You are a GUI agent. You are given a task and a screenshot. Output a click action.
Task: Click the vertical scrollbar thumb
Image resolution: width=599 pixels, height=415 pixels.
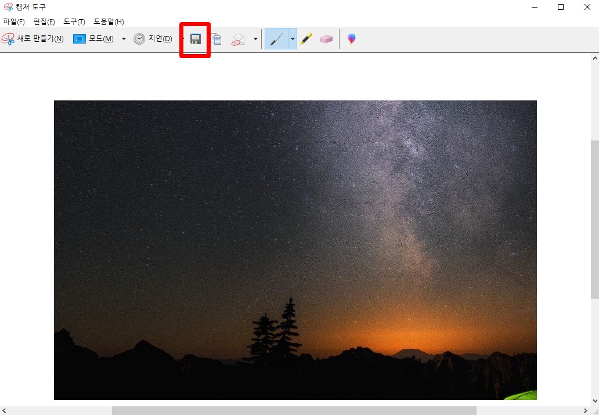[x=595, y=220]
